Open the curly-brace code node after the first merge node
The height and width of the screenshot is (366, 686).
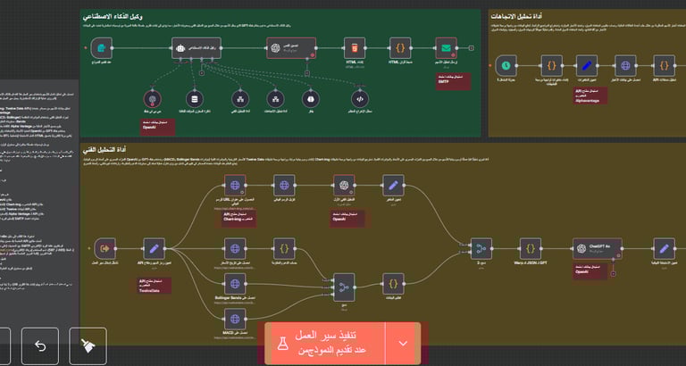click(393, 284)
